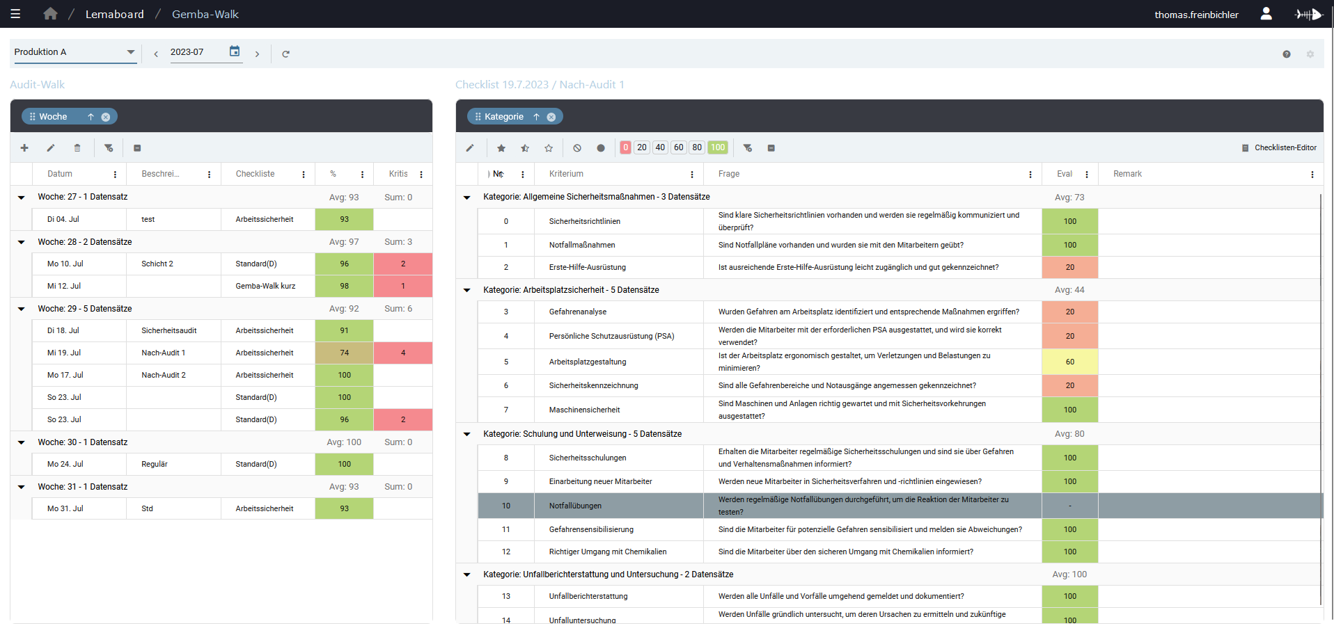Set the evaluation to the green 100 swatch
1334x635 pixels.
[x=718, y=147]
